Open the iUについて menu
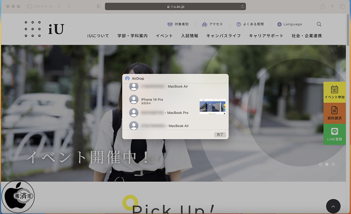This screenshot has width=351, height=214. click(x=98, y=36)
